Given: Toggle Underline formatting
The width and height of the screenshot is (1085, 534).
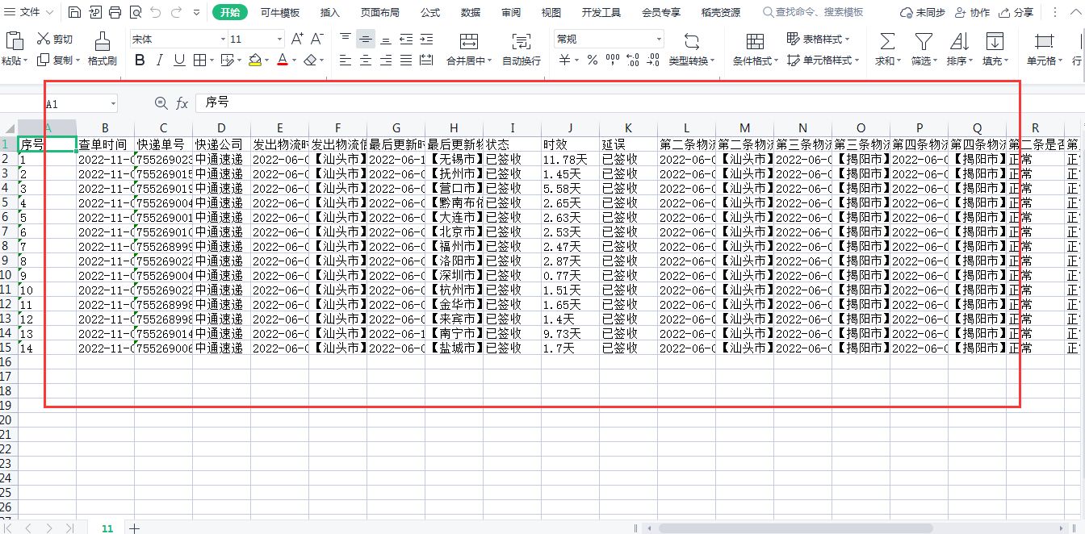Looking at the screenshot, I should (x=179, y=60).
